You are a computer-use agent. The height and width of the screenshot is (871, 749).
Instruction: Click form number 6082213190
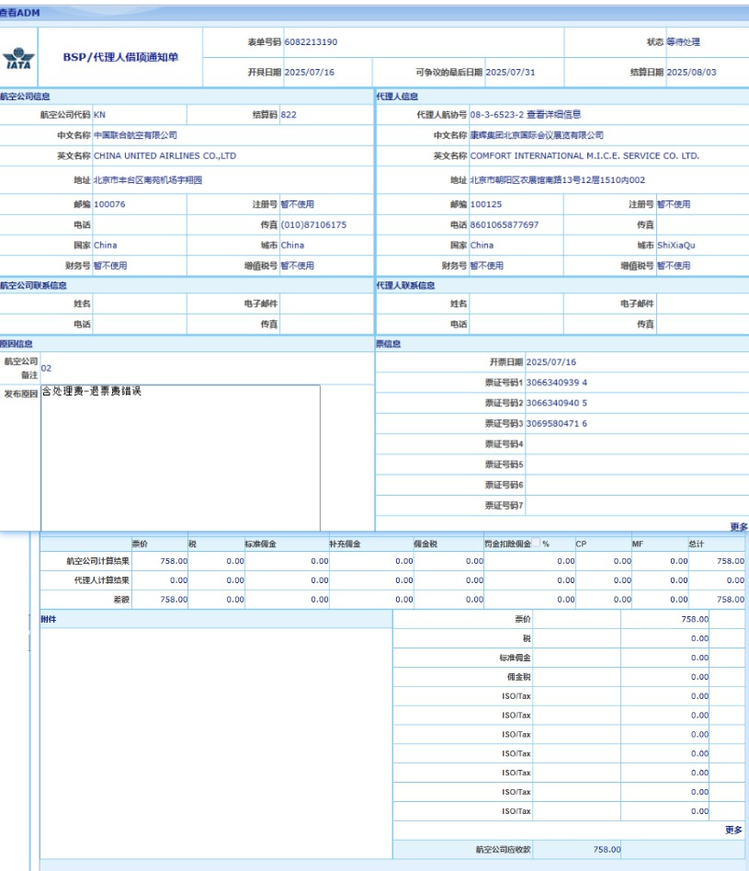tap(311, 42)
